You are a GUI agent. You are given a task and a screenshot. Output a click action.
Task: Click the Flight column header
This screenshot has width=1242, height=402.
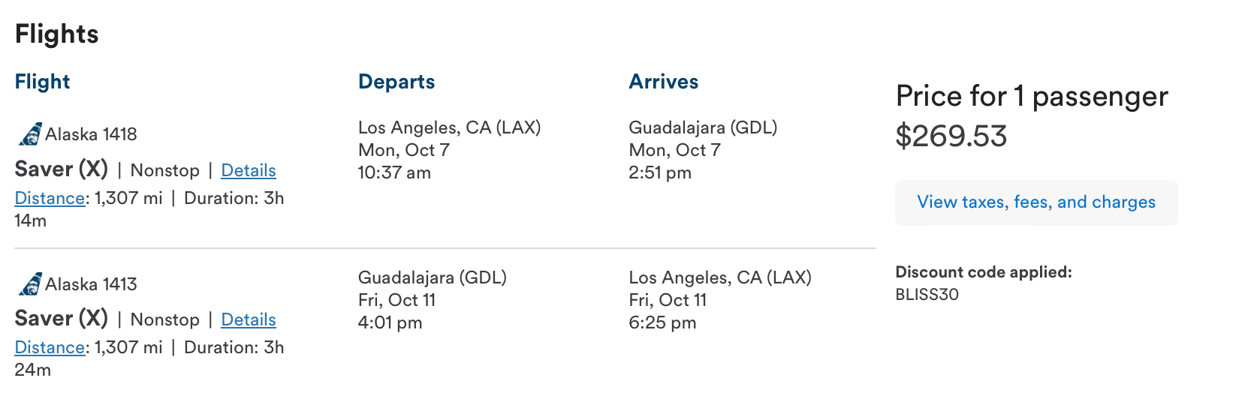[x=42, y=81]
